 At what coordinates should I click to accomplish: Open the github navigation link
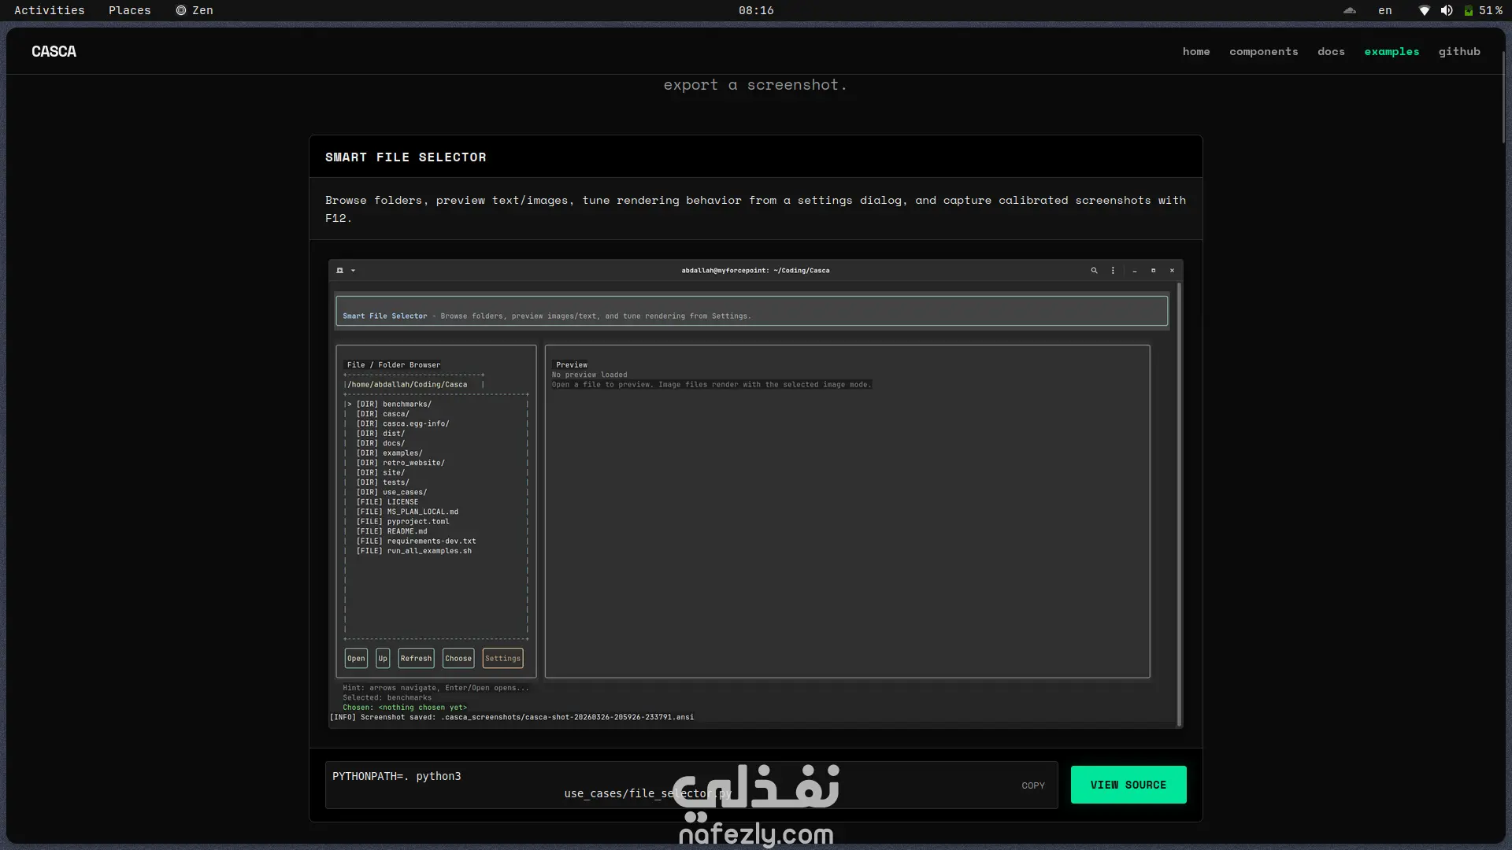[x=1459, y=51]
